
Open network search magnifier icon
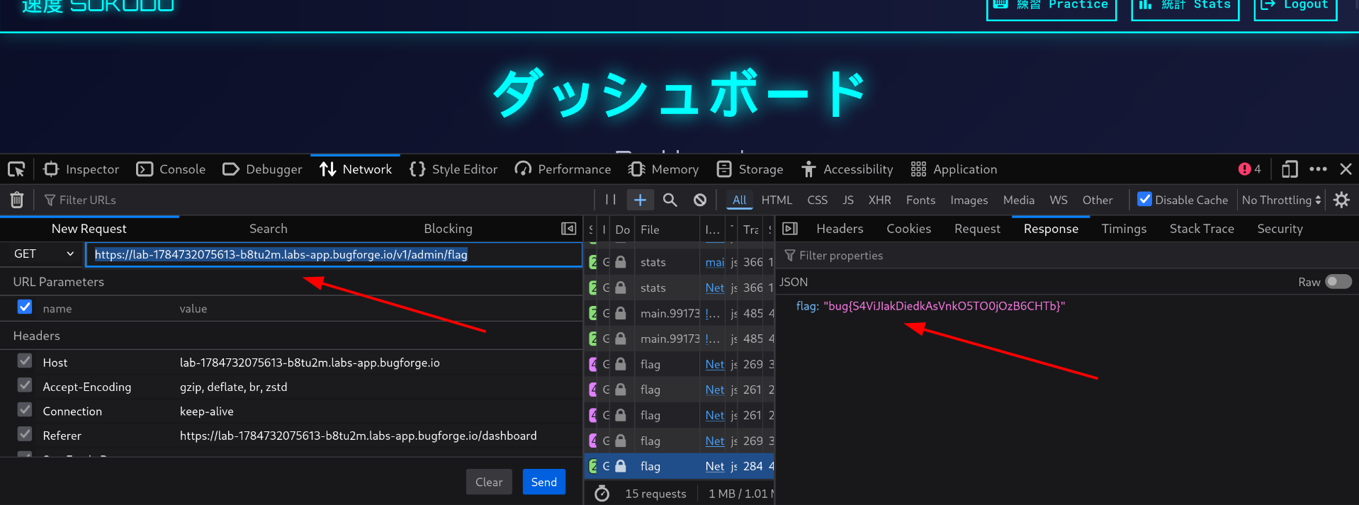(670, 200)
